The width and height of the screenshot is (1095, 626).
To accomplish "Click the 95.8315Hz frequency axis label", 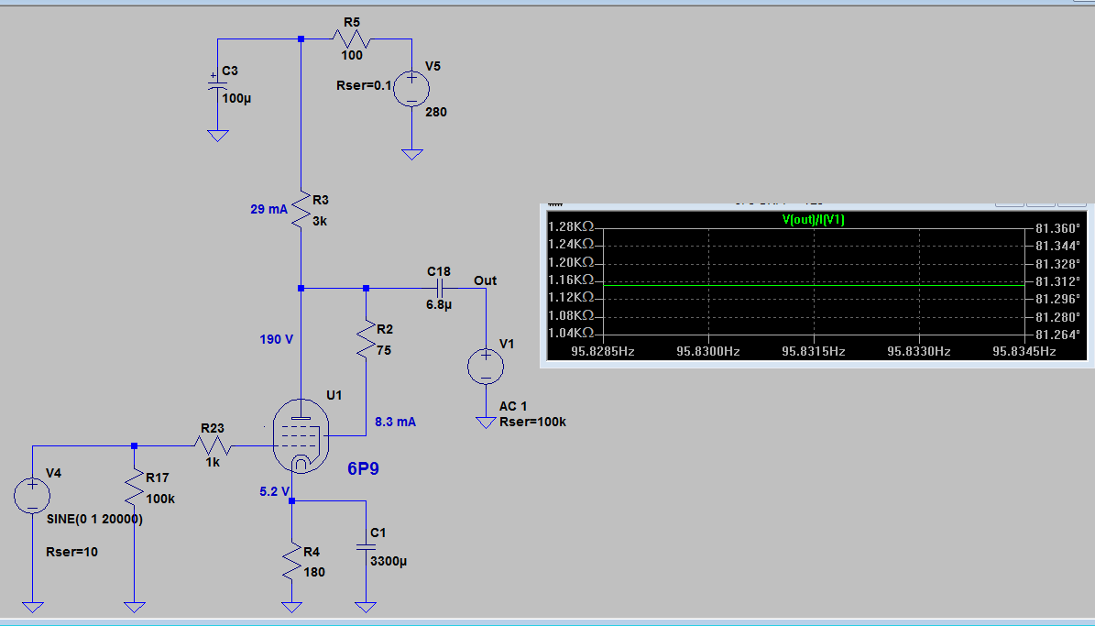I will [814, 351].
